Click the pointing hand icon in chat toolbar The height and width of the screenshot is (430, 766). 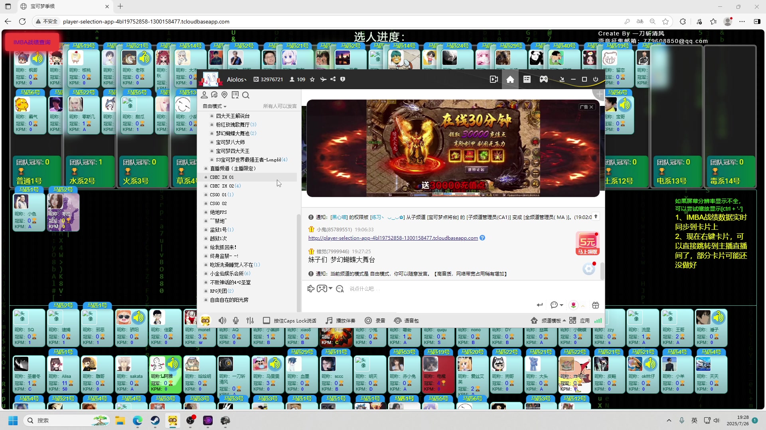pyautogui.click(x=311, y=289)
